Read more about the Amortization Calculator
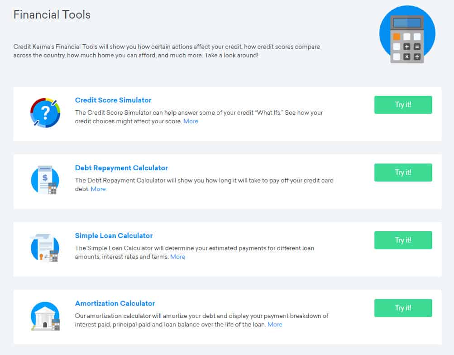 [275, 324]
